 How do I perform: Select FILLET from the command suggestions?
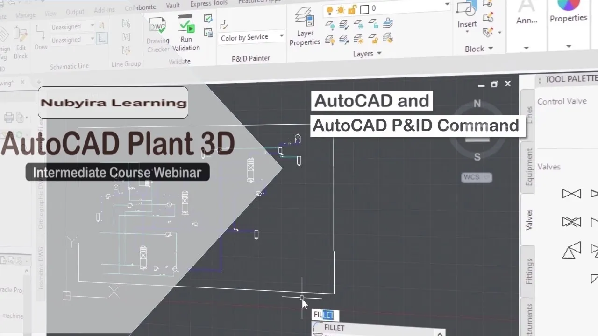coord(334,328)
